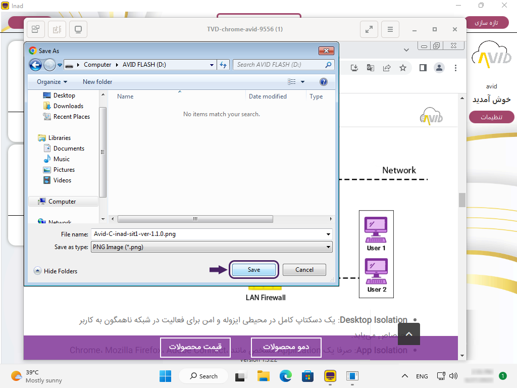Open the TVD hamburger menu

click(390, 29)
